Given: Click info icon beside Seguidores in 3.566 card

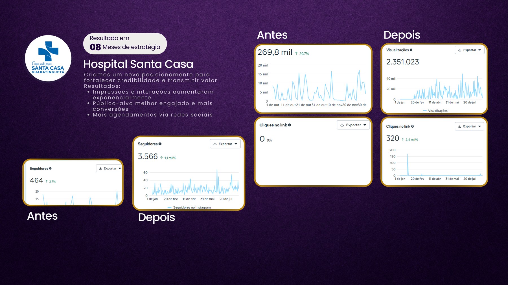Looking at the screenshot, I should point(160,144).
